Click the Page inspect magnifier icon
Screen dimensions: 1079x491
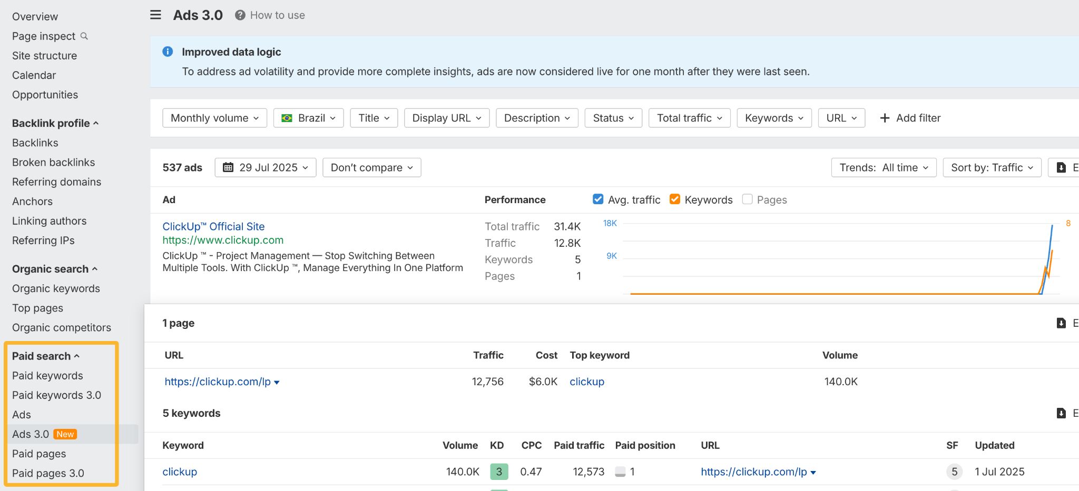(x=84, y=36)
